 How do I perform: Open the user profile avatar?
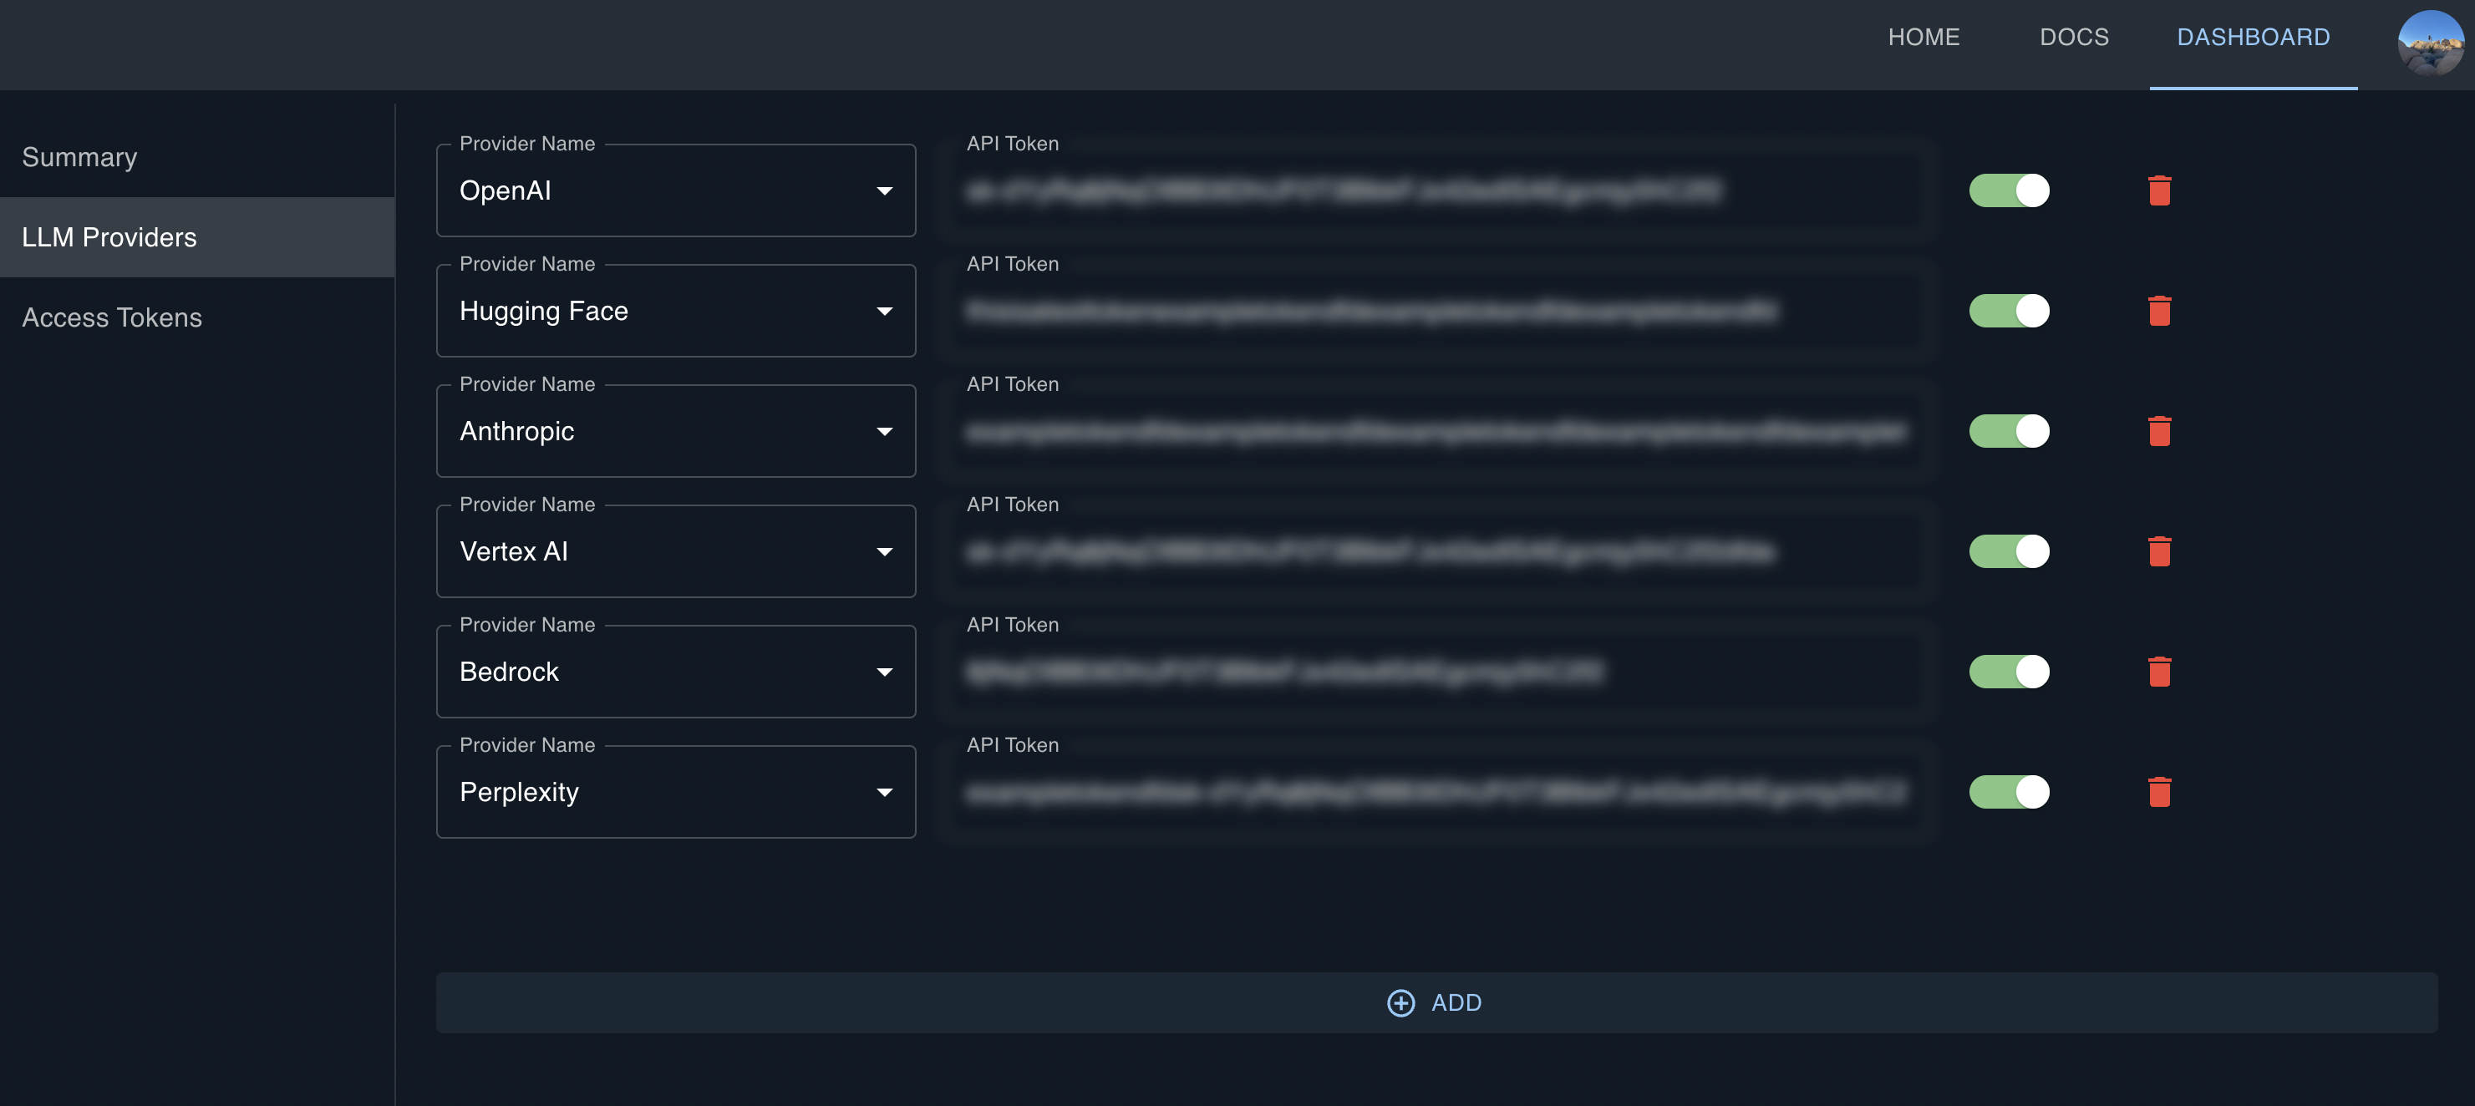pyautogui.click(x=2430, y=43)
